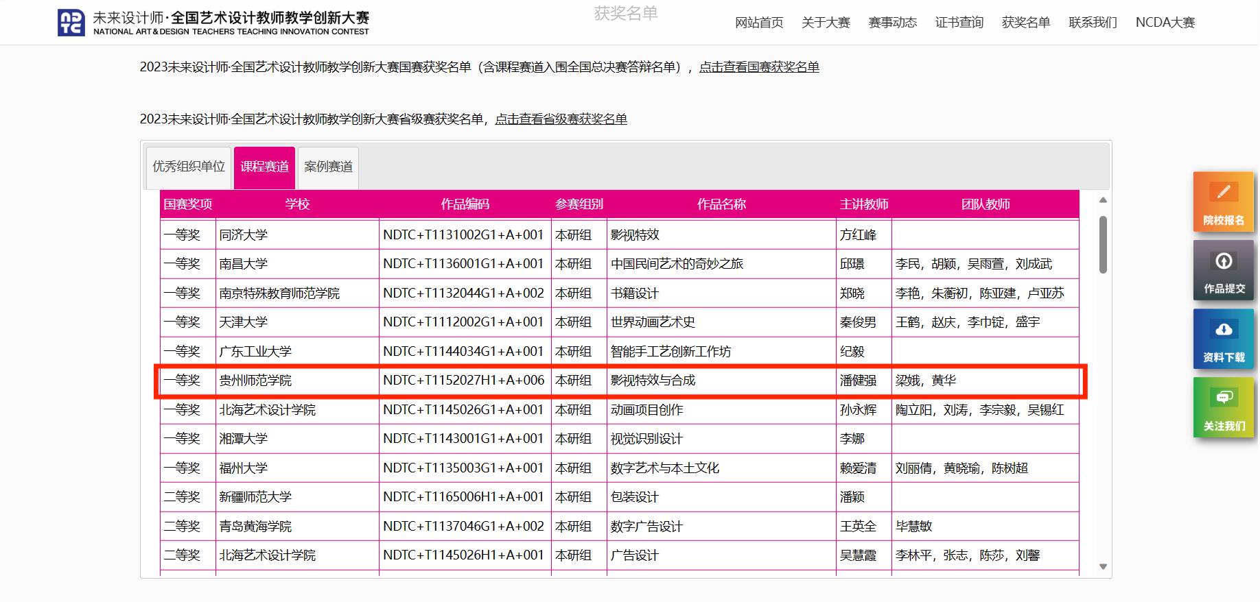Click 获奖名单 in the navigation bar
Screen dimensions: 1260x602
(1025, 23)
